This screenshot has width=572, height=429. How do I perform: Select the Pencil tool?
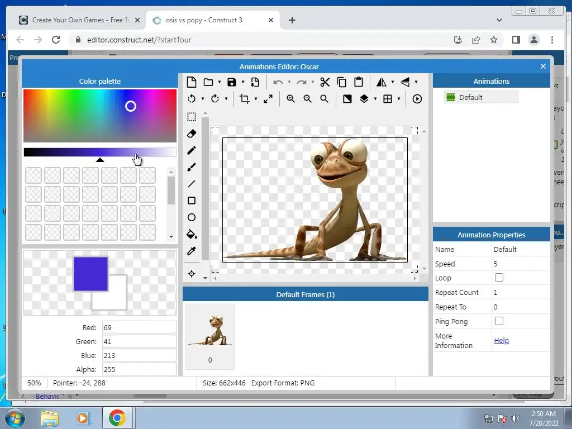coord(192,150)
